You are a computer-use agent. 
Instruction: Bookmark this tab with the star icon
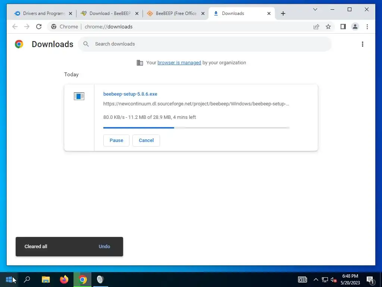(328, 27)
